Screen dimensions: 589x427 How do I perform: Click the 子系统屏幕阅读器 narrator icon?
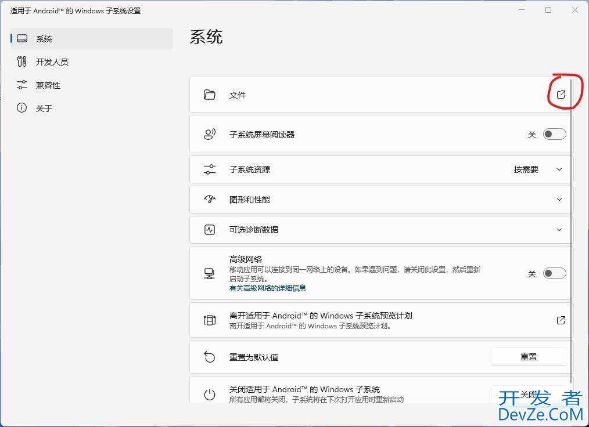tap(210, 135)
